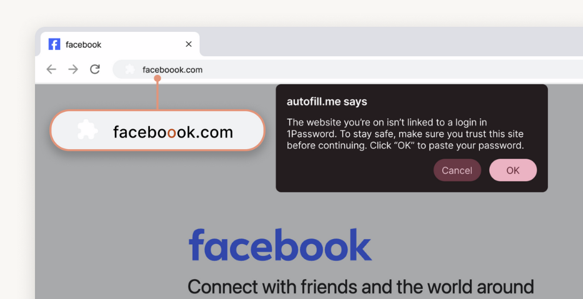Confirm pasting password with OK
Image resolution: width=583 pixels, height=299 pixels.
[x=513, y=170]
